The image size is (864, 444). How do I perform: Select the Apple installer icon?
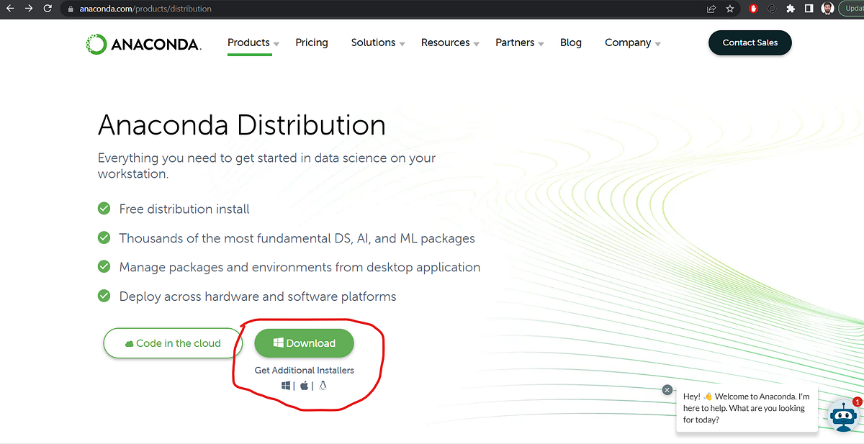(303, 385)
